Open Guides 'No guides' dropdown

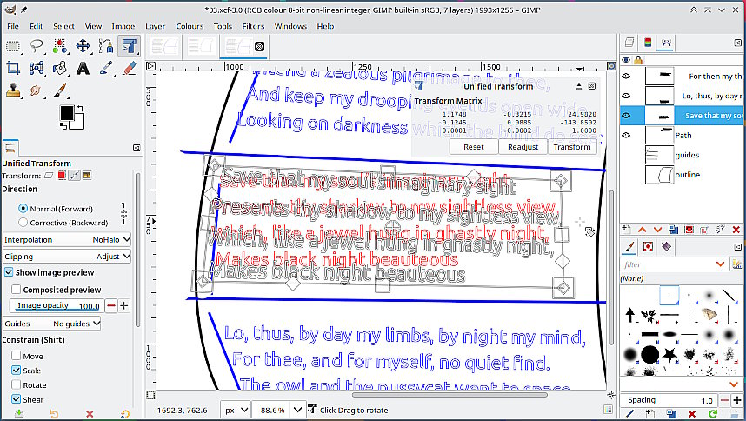point(52,324)
